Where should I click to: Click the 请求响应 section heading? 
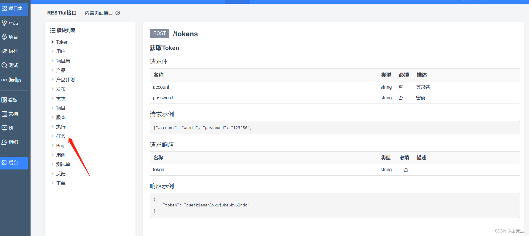(x=162, y=145)
